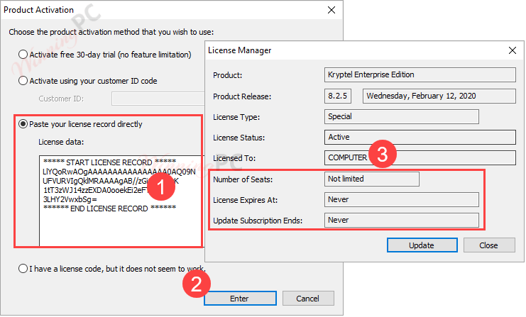Image resolution: width=526 pixels, height=317 pixels.
Task: Click the Product Activation title bar text
Action: [x=38, y=10]
